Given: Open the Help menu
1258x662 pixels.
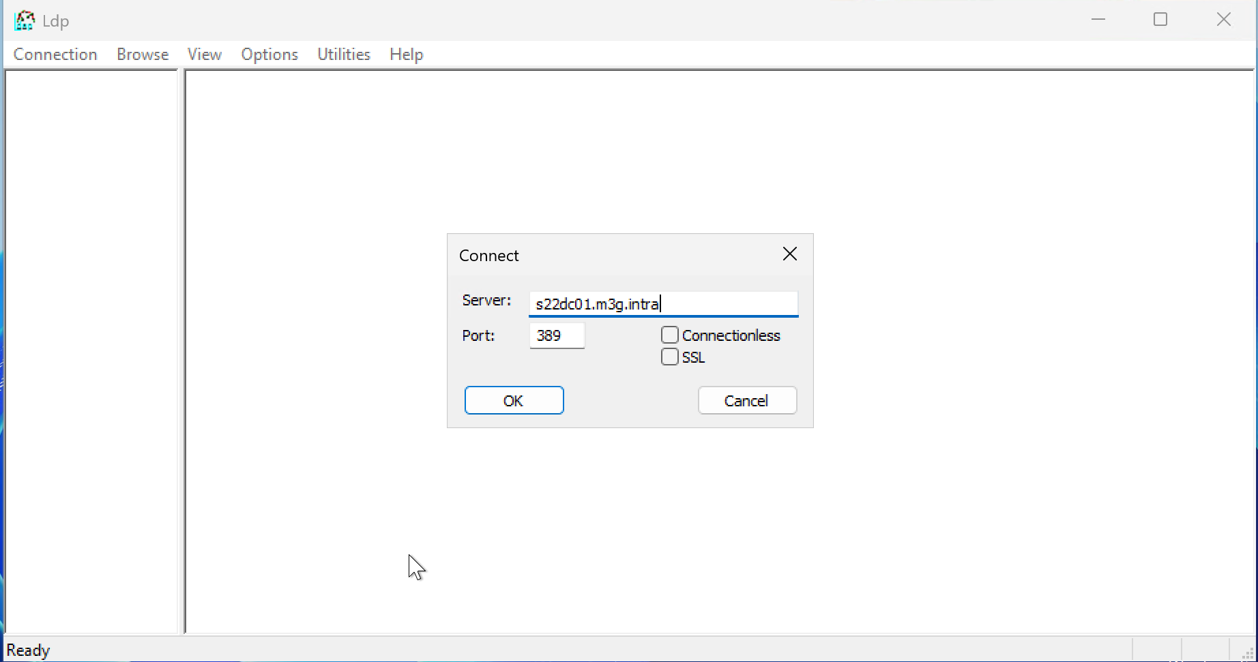Looking at the screenshot, I should click(x=407, y=55).
